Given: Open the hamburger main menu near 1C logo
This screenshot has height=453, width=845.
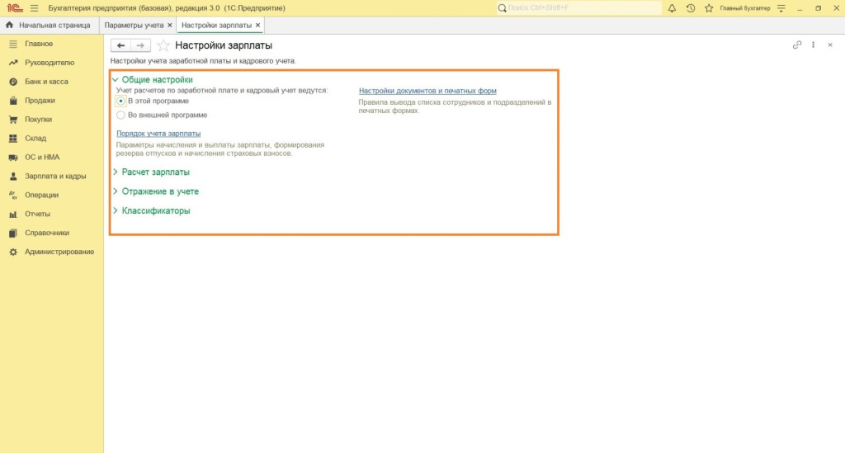Looking at the screenshot, I should [34, 8].
